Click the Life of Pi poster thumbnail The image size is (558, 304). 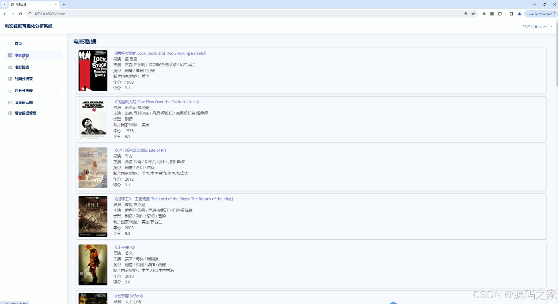click(93, 168)
